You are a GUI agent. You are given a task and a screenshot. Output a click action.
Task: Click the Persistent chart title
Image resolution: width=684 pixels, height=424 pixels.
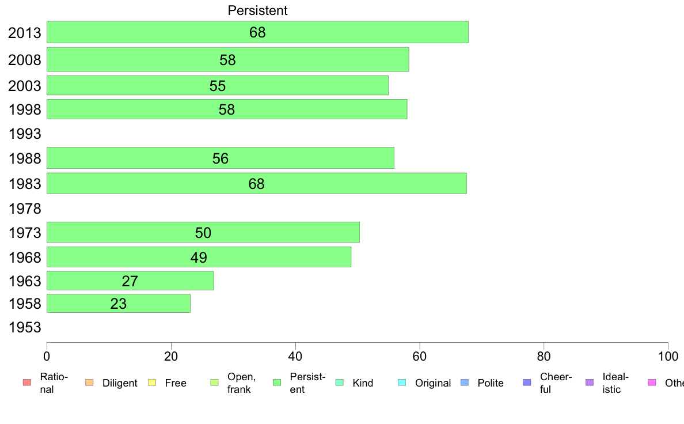pyautogui.click(x=257, y=10)
